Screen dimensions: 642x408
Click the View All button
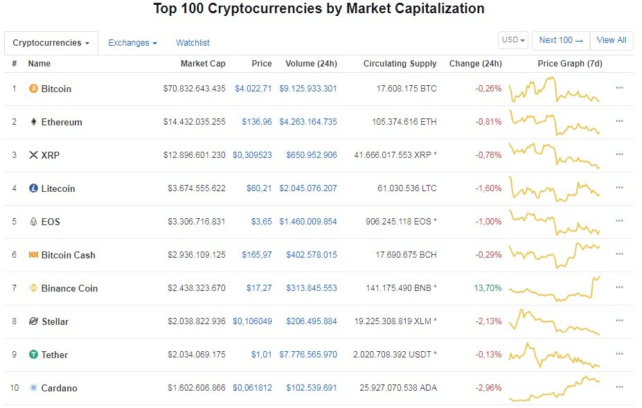(x=612, y=40)
